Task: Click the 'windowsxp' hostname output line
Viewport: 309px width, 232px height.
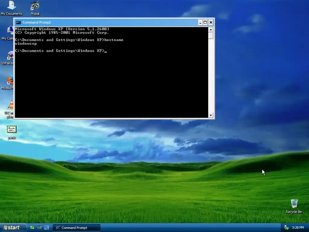Action: tap(26, 43)
